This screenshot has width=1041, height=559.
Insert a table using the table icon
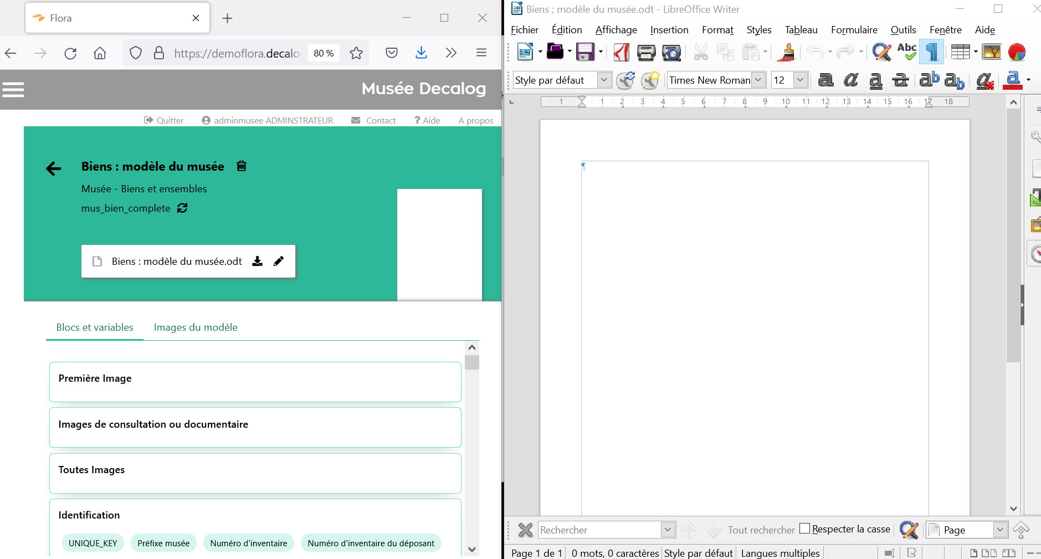(960, 52)
